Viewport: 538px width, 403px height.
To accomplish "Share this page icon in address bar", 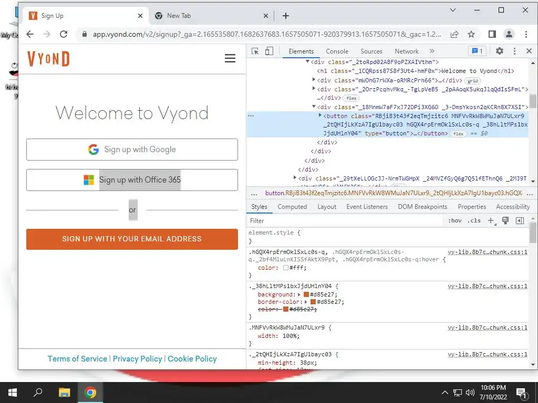I will (x=454, y=34).
